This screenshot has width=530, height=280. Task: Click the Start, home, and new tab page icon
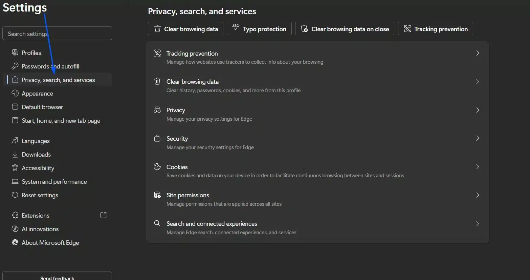15,120
